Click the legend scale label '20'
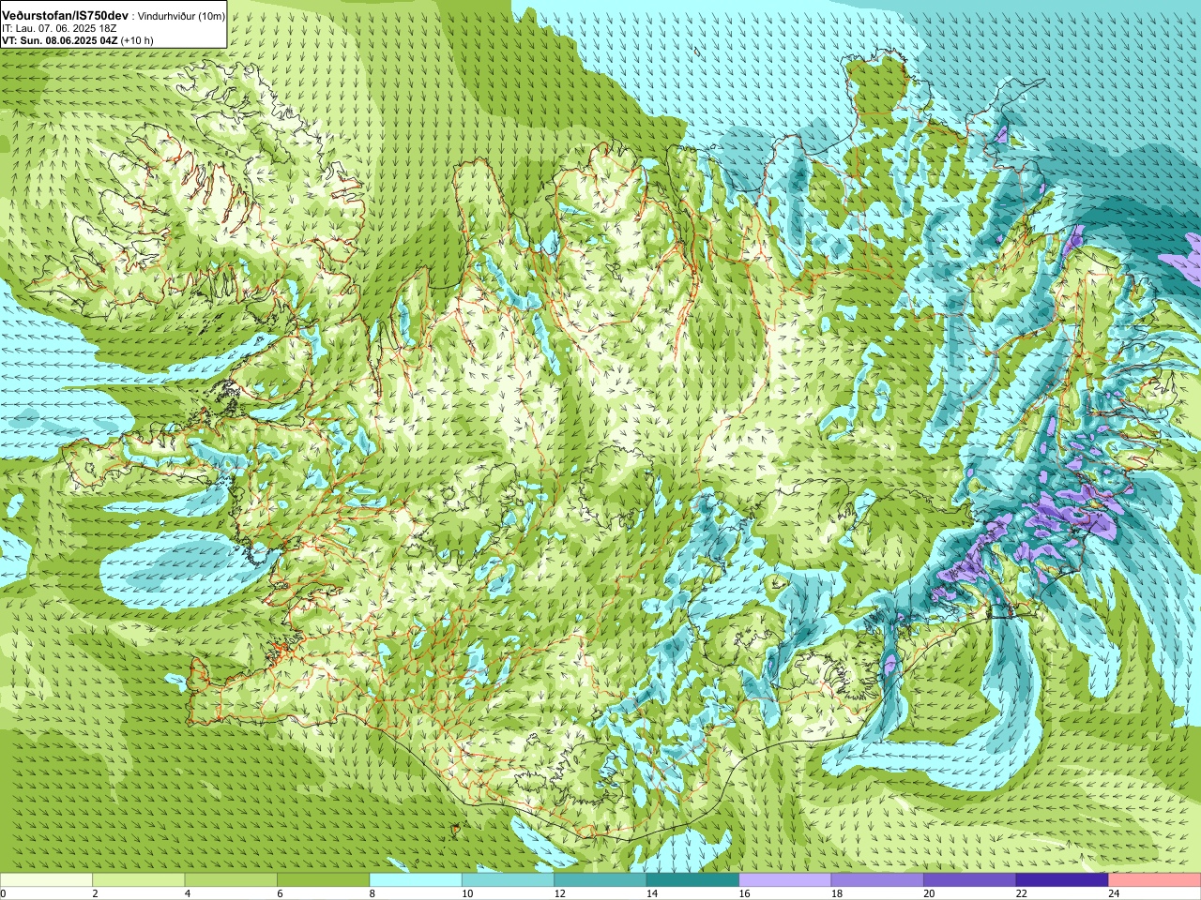The height and width of the screenshot is (900, 1201). 929,893
